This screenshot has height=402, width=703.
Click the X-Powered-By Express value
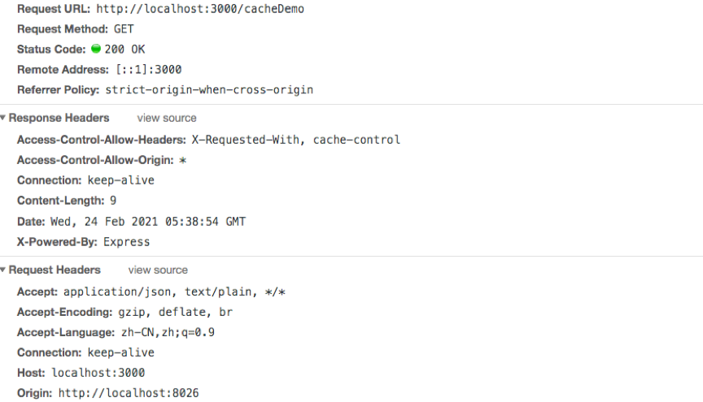(x=126, y=241)
